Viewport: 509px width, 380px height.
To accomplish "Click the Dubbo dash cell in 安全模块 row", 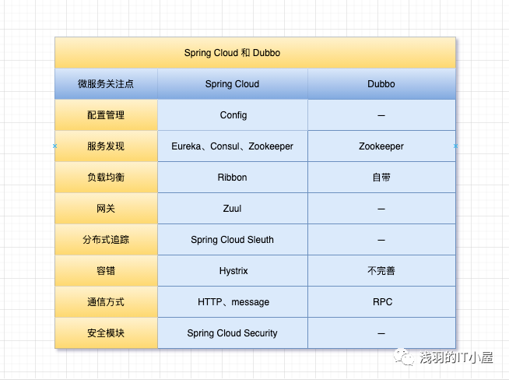I will 381,333.
